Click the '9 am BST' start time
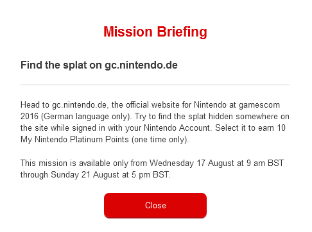 coord(265,163)
